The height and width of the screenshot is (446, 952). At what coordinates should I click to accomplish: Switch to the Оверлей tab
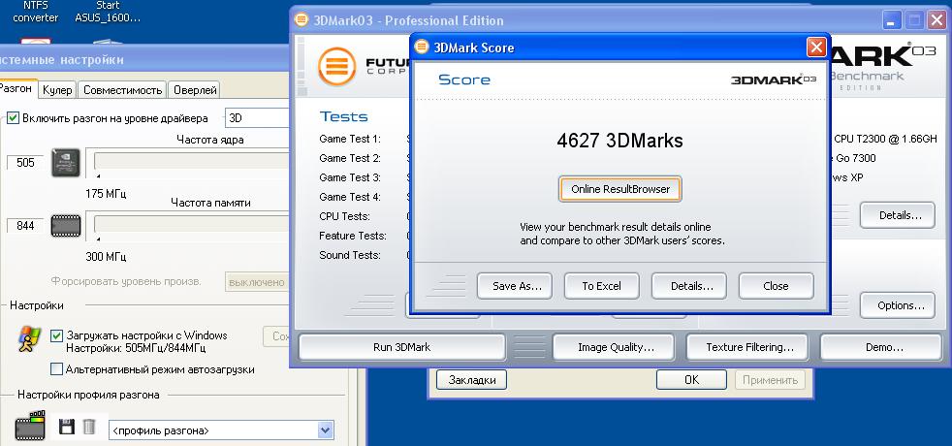[x=195, y=90]
